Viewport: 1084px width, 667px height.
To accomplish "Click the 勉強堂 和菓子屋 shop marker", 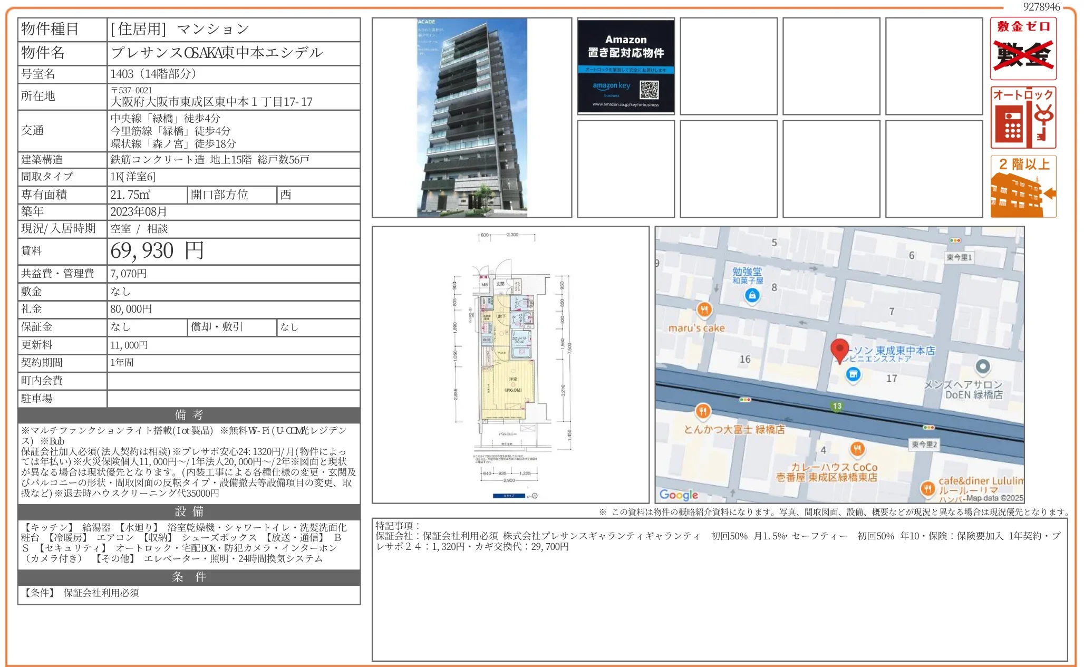I will (751, 295).
